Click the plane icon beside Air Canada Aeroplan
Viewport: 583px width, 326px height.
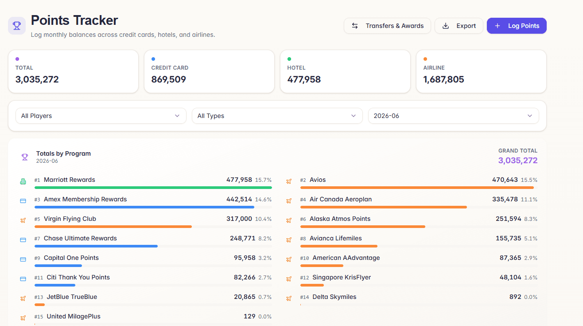[x=289, y=201]
